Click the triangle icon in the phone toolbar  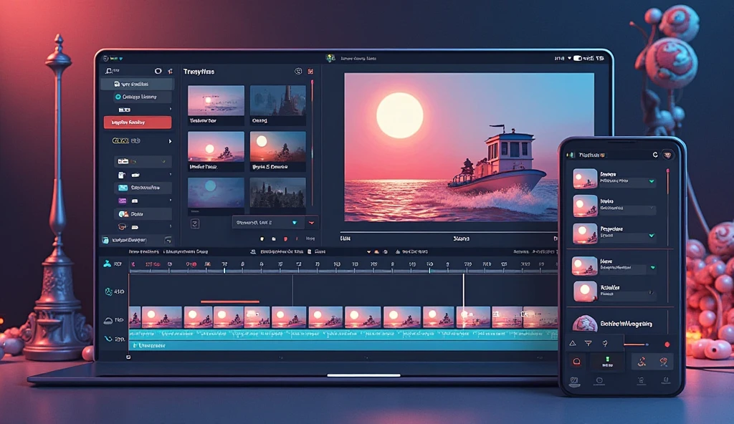[573, 344]
